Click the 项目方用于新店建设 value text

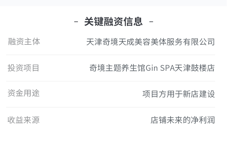click(x=179, y=94)
